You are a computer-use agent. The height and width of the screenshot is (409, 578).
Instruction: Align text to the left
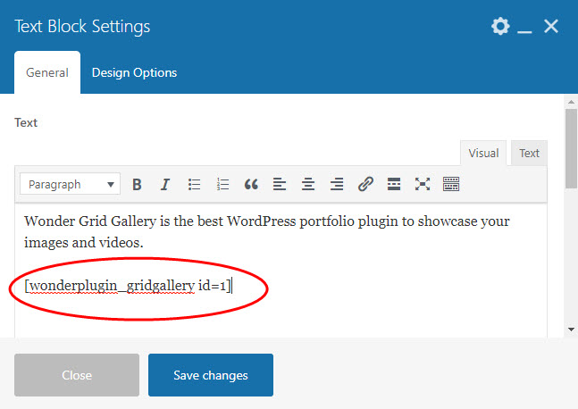pos(280,185)
